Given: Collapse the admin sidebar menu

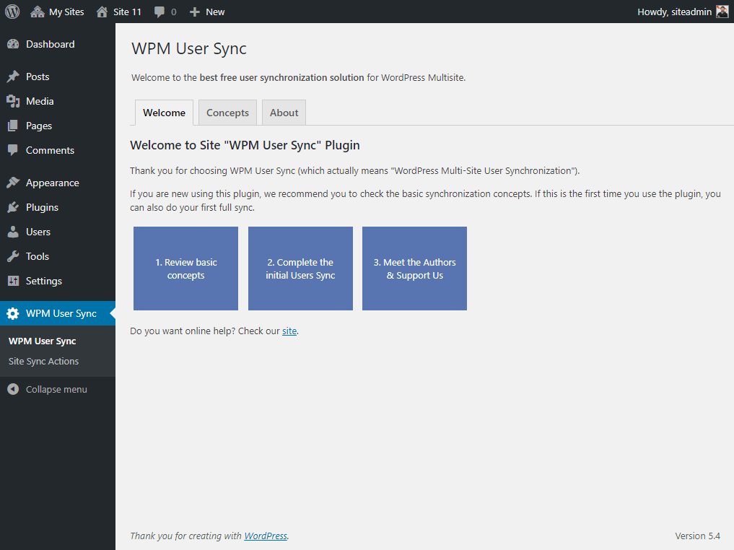Looking at the screenshot, I should [58, 389].
